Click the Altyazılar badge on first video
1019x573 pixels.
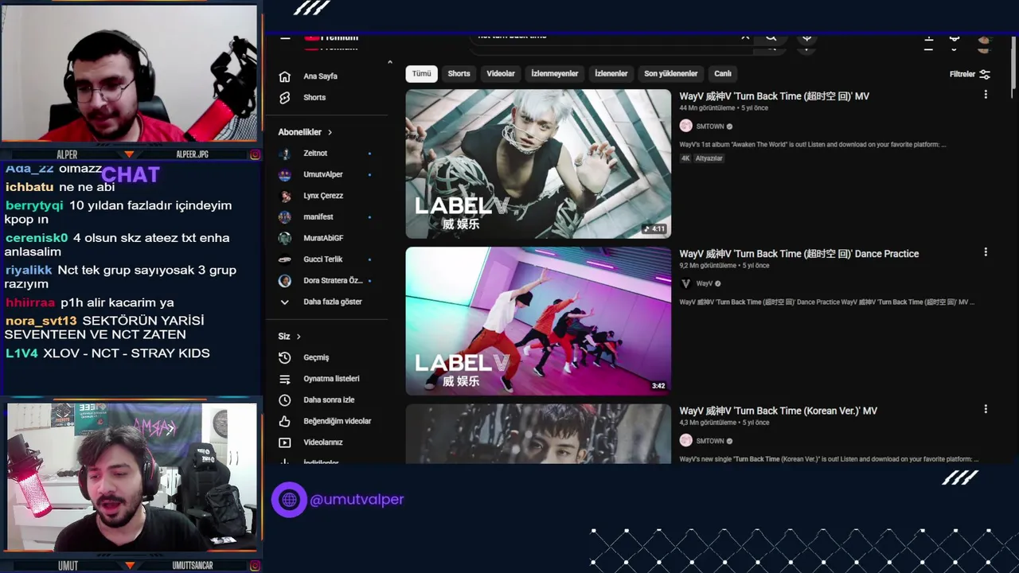pos(709,158)
